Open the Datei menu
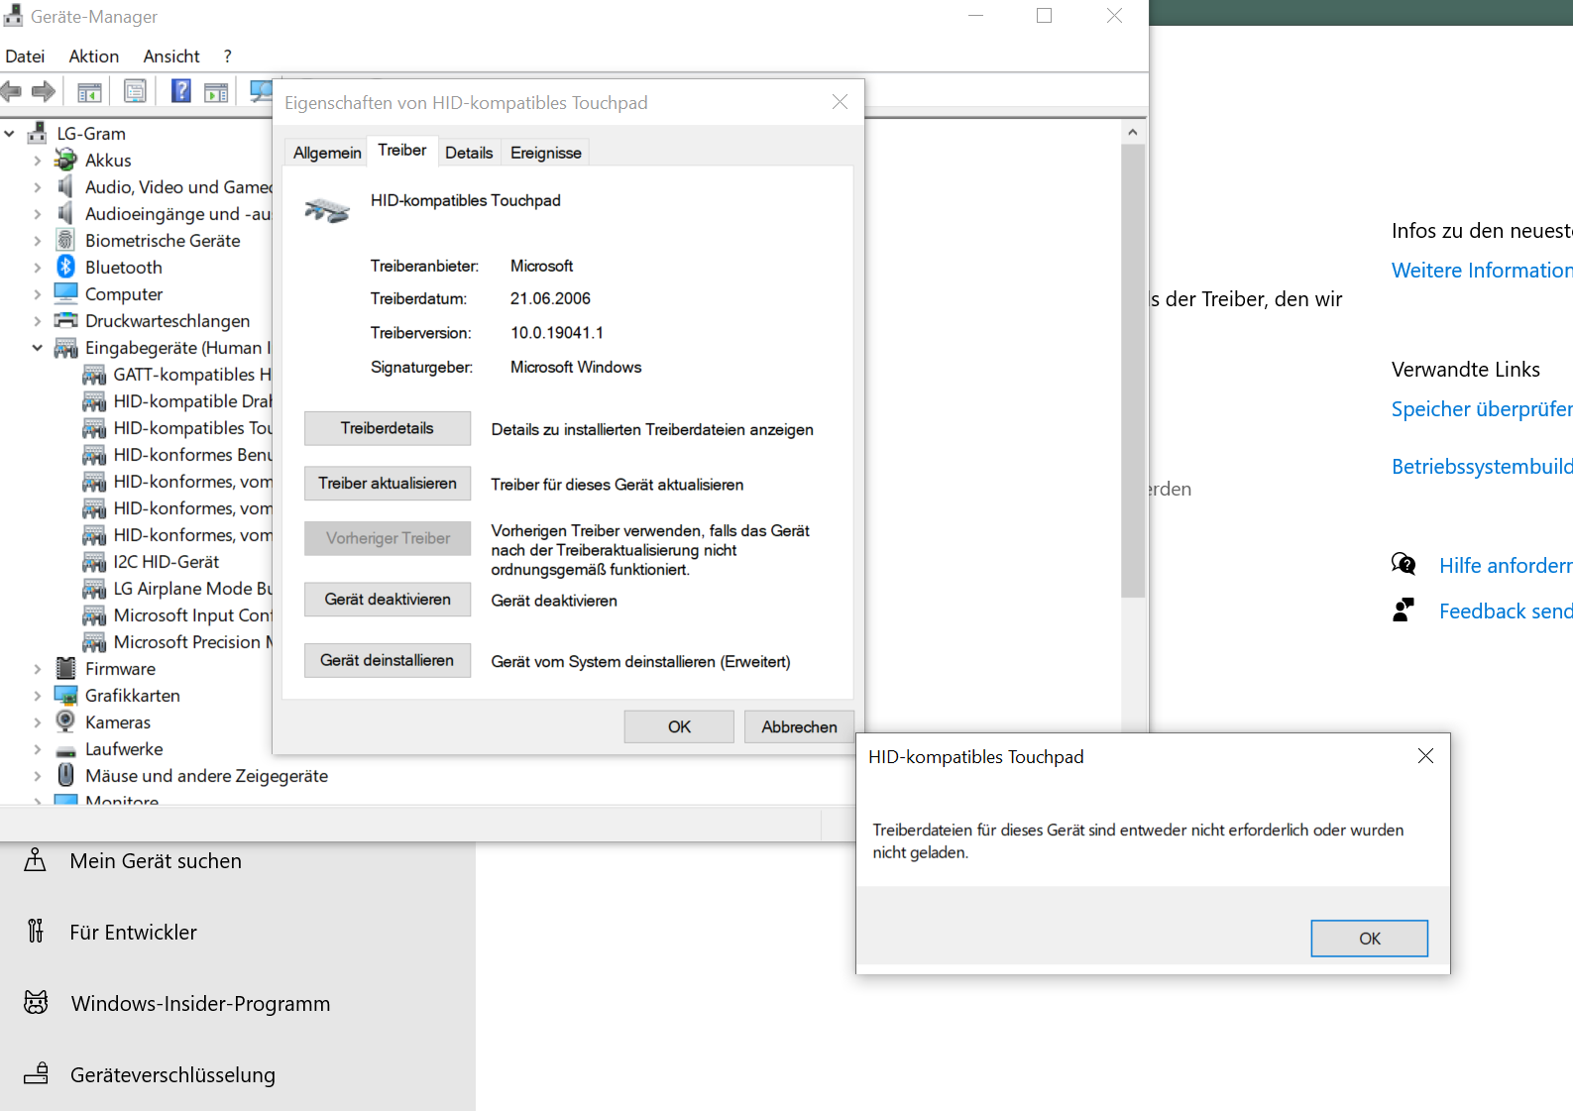Screen dimensions: 1573x1111 coord(25,56)
